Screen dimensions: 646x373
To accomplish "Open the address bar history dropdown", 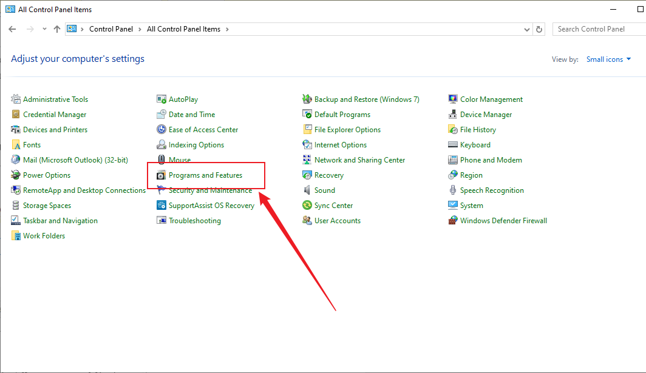I will click(x=526, y=29).
